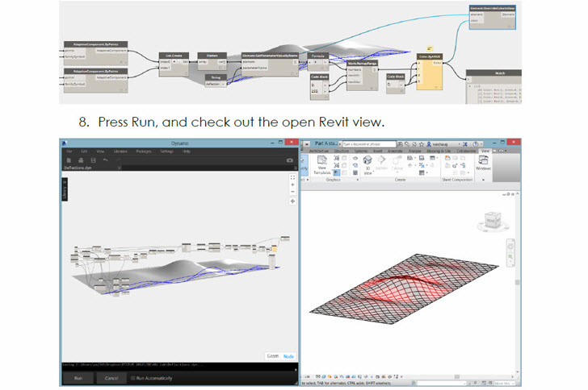Click the Color.ByARGB node in top graph
588x390 pixels.
(x=430, y=72)
